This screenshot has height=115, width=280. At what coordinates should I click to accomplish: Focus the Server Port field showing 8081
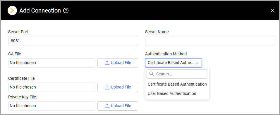pyautogui.click(x=73, y=41)
